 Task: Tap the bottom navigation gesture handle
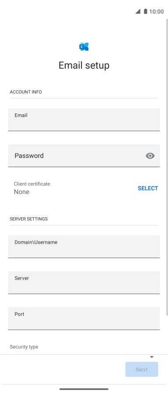pos(84,389)
